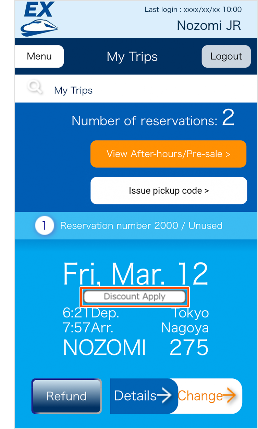Click the Nozomi JR account name

(x=209, y=25)
